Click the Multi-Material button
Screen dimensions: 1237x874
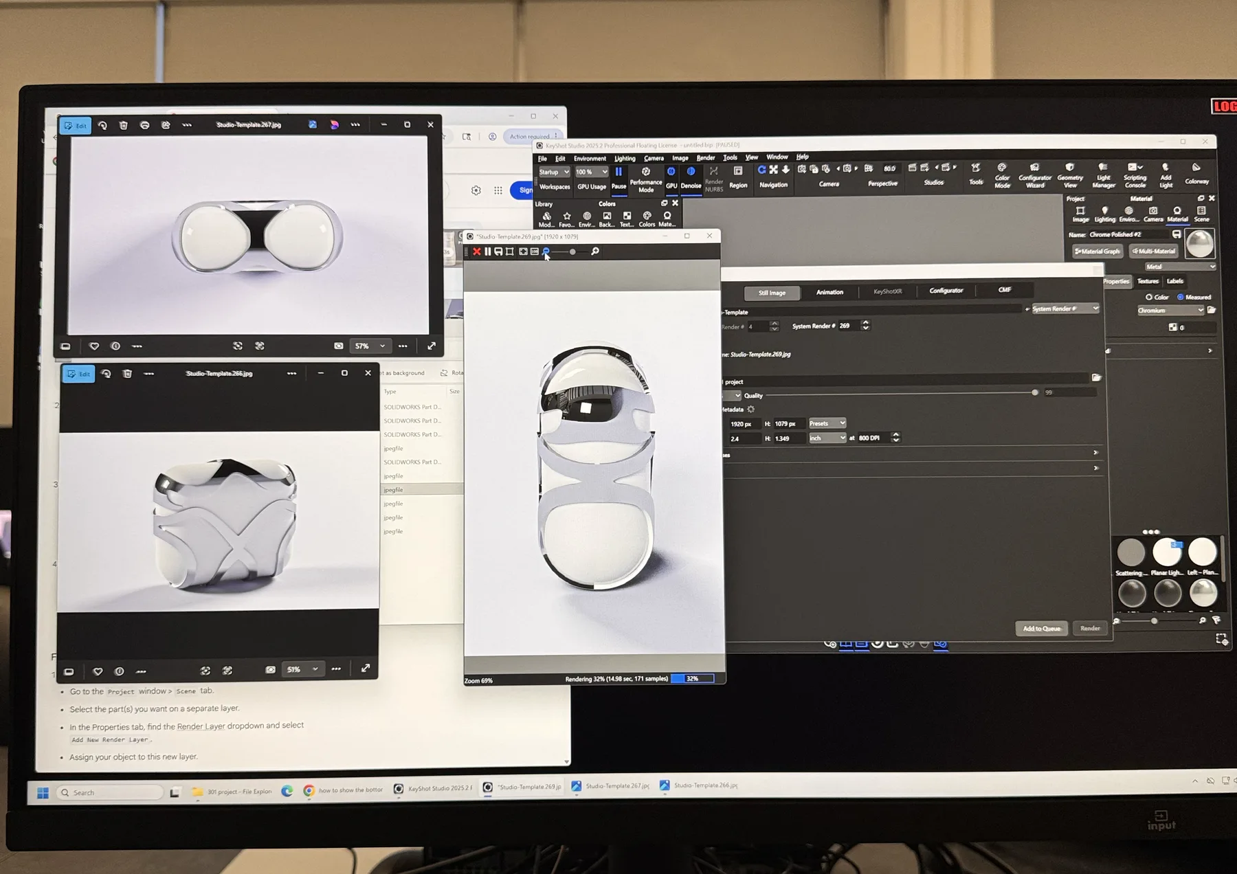pos(1153,251)
